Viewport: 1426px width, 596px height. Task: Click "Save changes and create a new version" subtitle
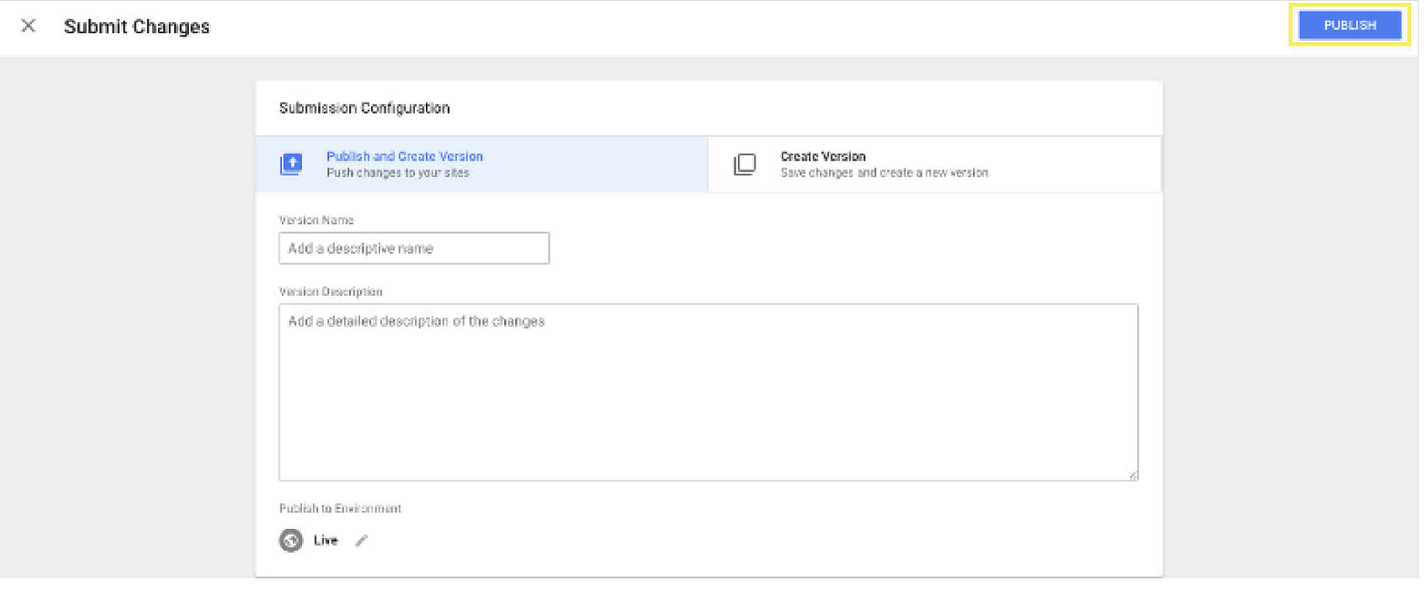tap(884, 173)
